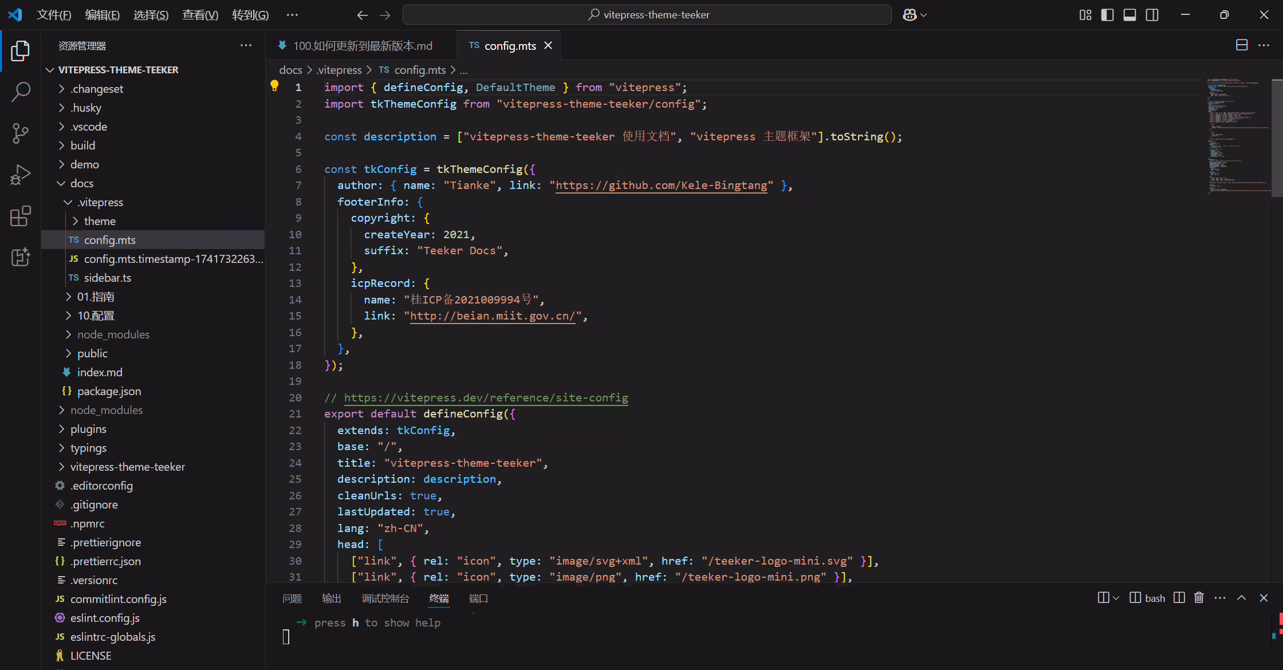Click the vitepress-theme-teeker command search box

647,15
